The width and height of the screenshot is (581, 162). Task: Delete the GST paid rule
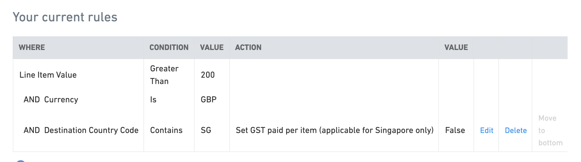[516, 130]
